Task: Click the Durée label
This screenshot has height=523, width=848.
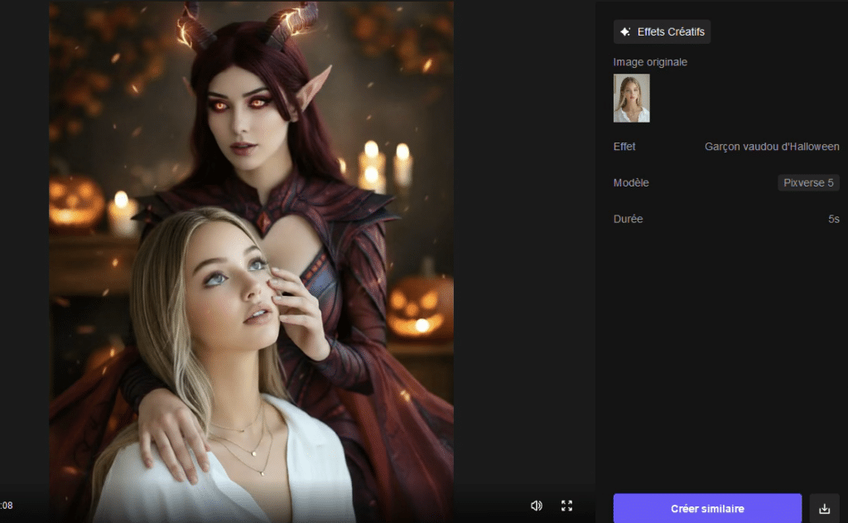Action: pyautogui.click(x=628, y=219)
